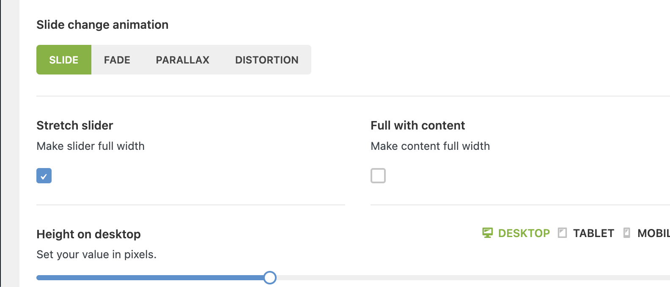Choose the FADE animation option

[117, 60]
